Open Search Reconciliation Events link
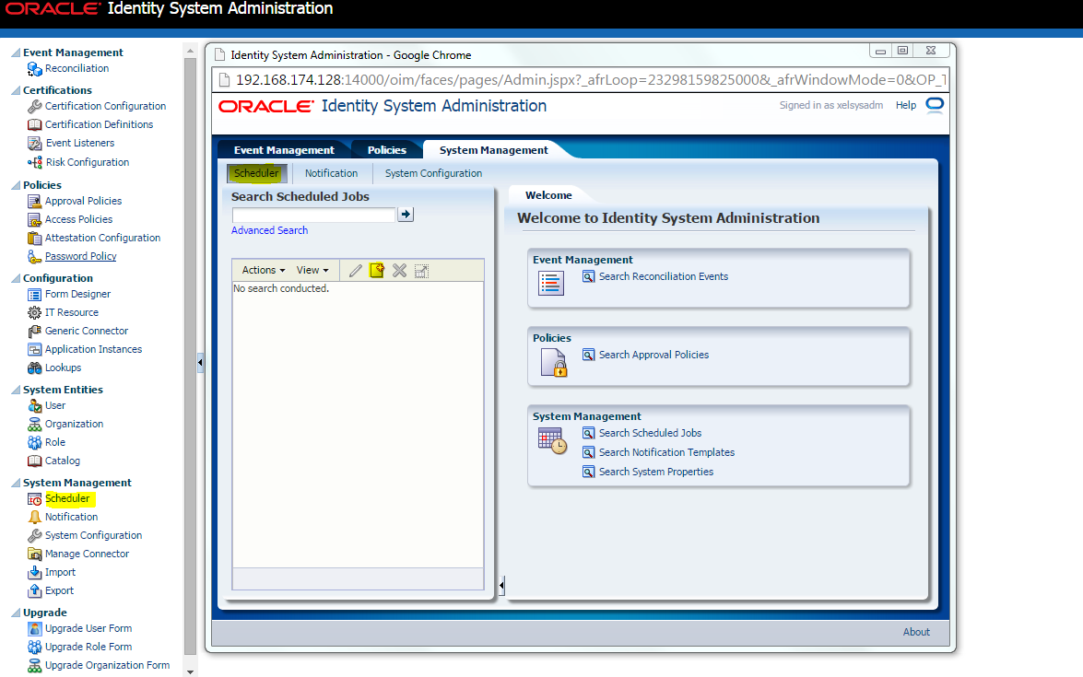 [x=663, y=276]
